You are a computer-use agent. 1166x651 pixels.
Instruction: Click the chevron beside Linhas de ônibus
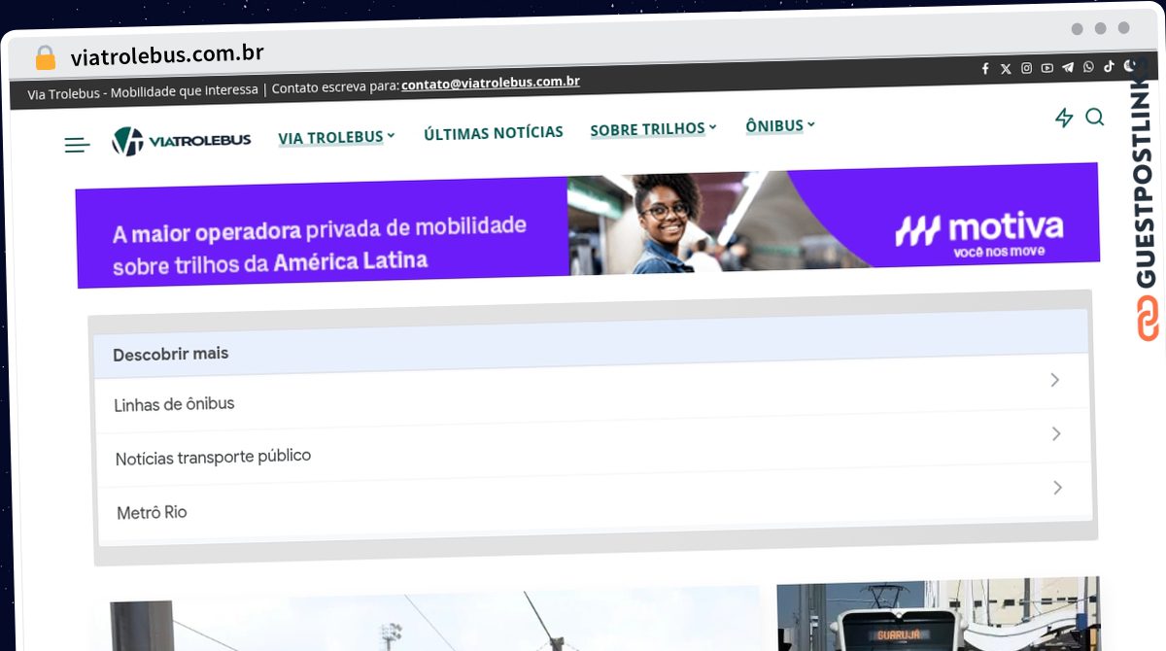click(1055, 380)
